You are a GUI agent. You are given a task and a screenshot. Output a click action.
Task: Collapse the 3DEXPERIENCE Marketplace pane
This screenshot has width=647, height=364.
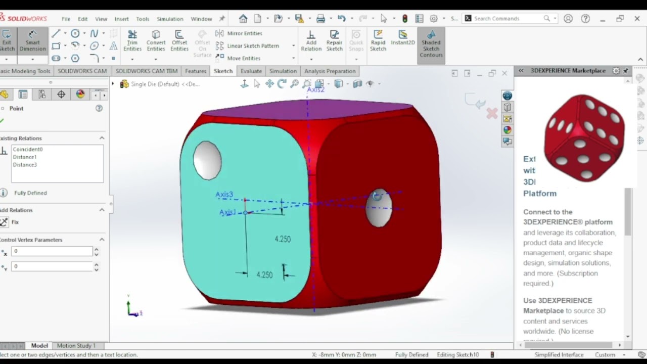click(521, 71)
